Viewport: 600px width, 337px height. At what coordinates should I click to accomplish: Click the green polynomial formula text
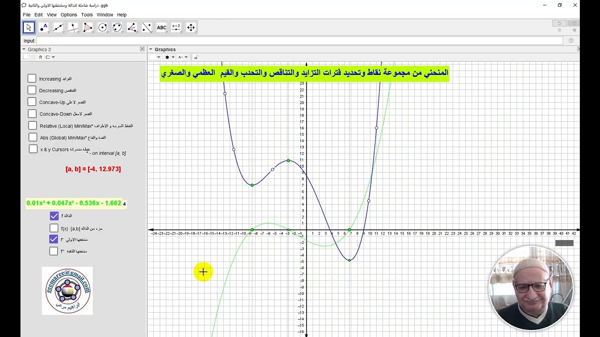[74, 203]
